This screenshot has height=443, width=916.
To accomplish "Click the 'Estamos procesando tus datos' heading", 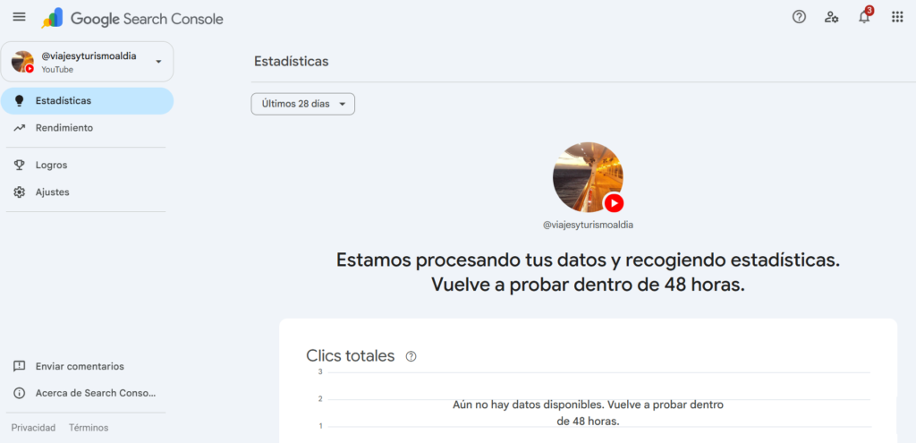I will (589, 272).
